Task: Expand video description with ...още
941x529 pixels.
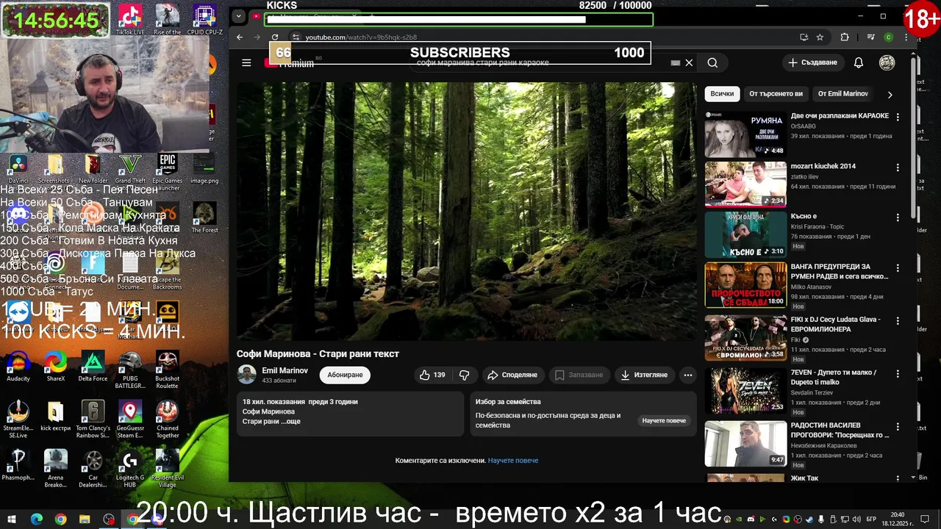Action: tap(291, 421)
